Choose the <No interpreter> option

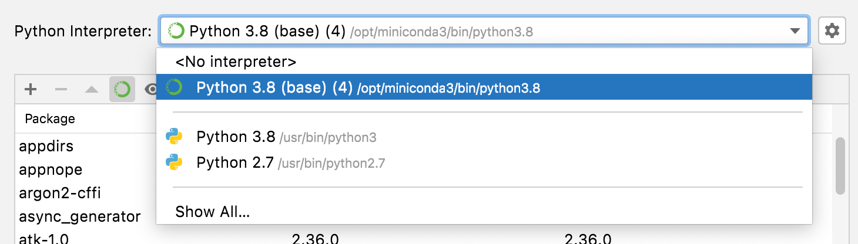(x=236, y=62)
